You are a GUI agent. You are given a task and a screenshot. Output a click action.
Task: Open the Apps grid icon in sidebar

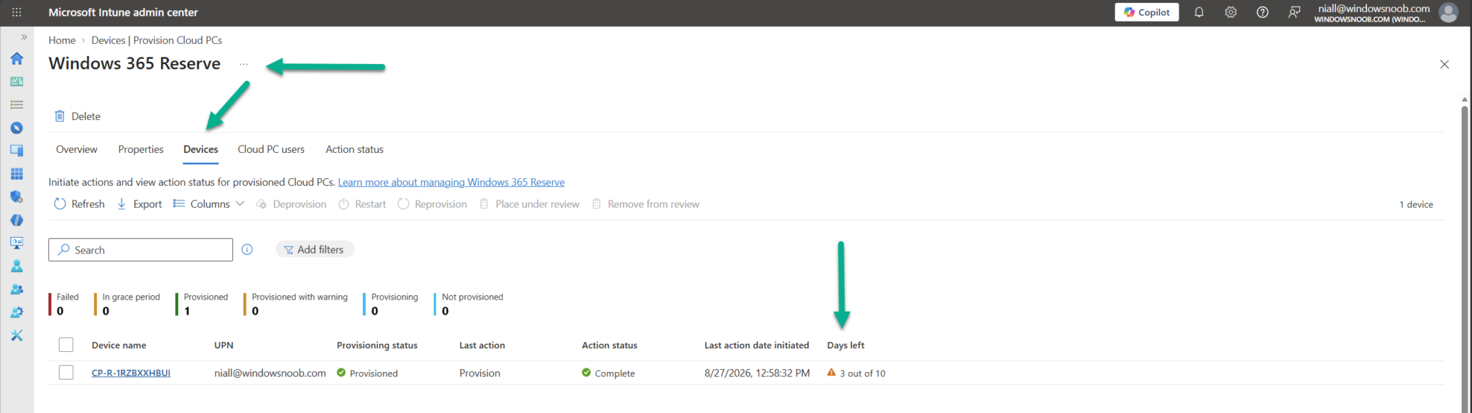(x=17, y=174)
